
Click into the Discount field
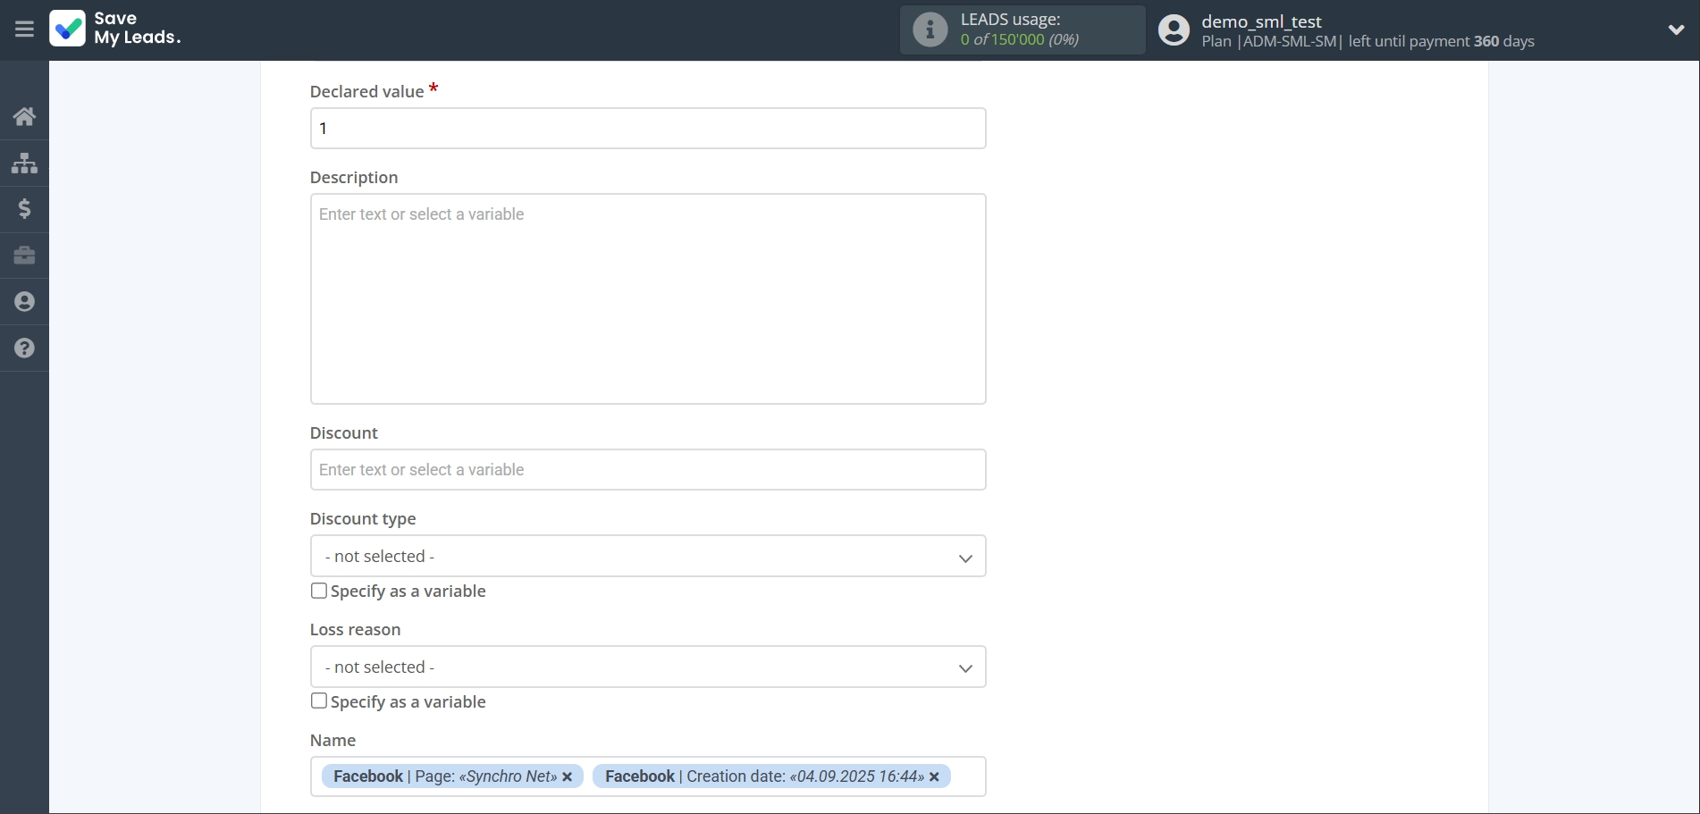coord(647,470)
